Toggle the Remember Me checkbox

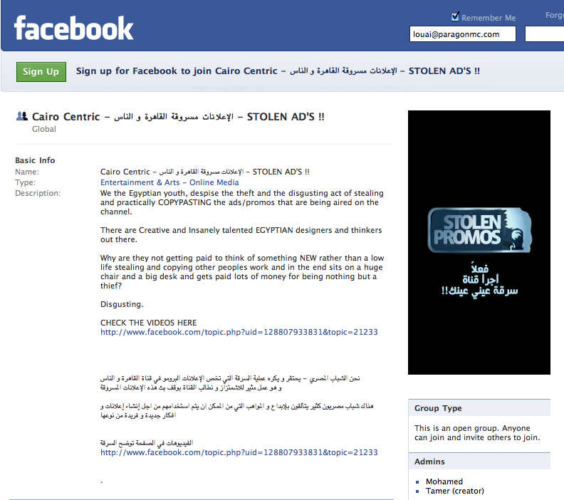pyautogui.click(x=455, y=16)
